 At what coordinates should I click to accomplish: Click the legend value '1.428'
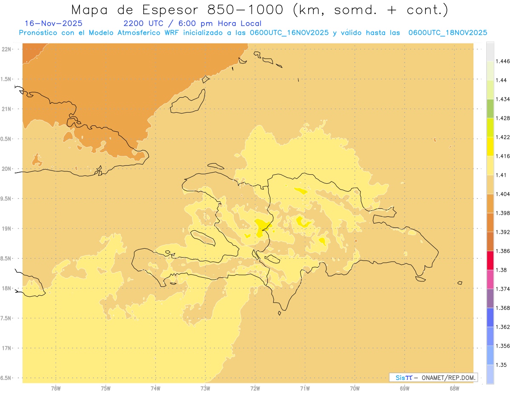coord(503,118)
